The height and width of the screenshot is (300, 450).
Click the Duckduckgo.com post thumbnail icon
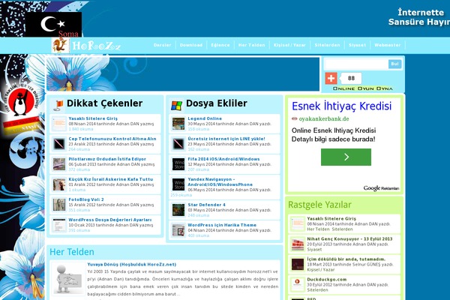point(298,283)
